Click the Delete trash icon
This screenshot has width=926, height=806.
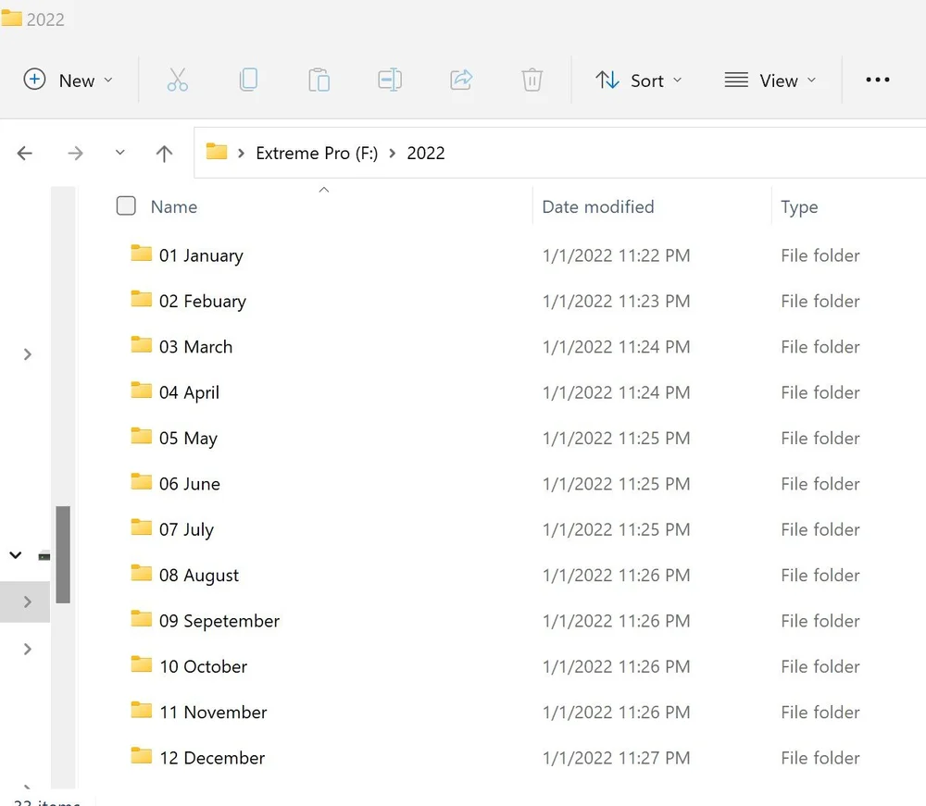532,80
